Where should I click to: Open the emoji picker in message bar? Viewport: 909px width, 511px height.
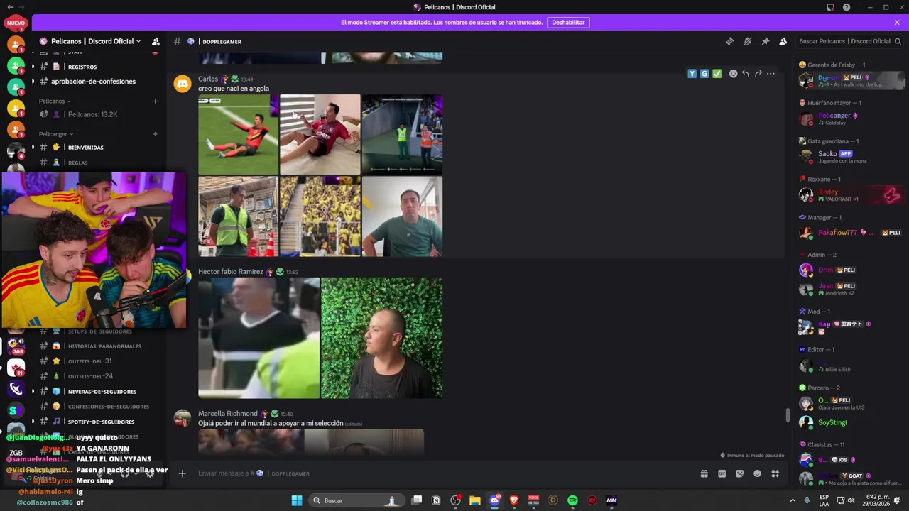(x=757, y=473)
